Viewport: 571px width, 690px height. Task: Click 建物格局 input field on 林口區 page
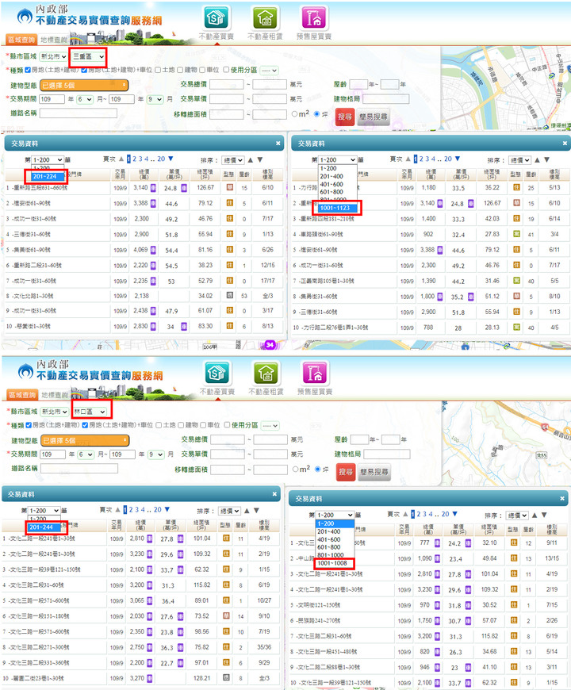(x=387, y=454)
